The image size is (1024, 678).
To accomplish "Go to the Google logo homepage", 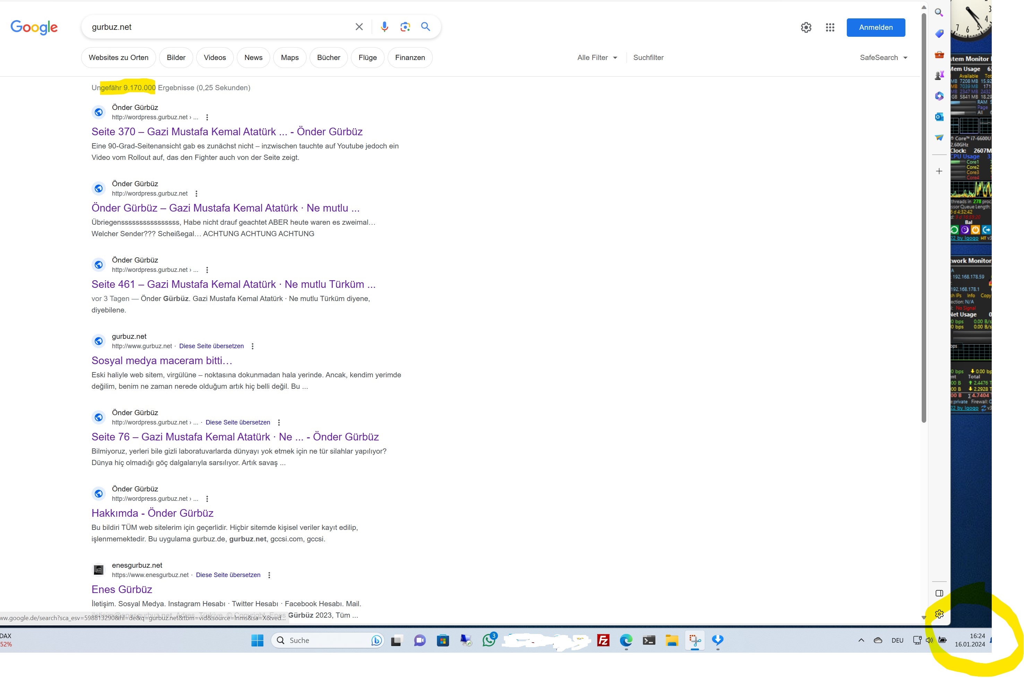I will [x=34, y=27].
